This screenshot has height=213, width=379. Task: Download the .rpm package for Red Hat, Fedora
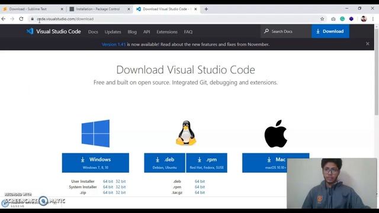[207, 163]
